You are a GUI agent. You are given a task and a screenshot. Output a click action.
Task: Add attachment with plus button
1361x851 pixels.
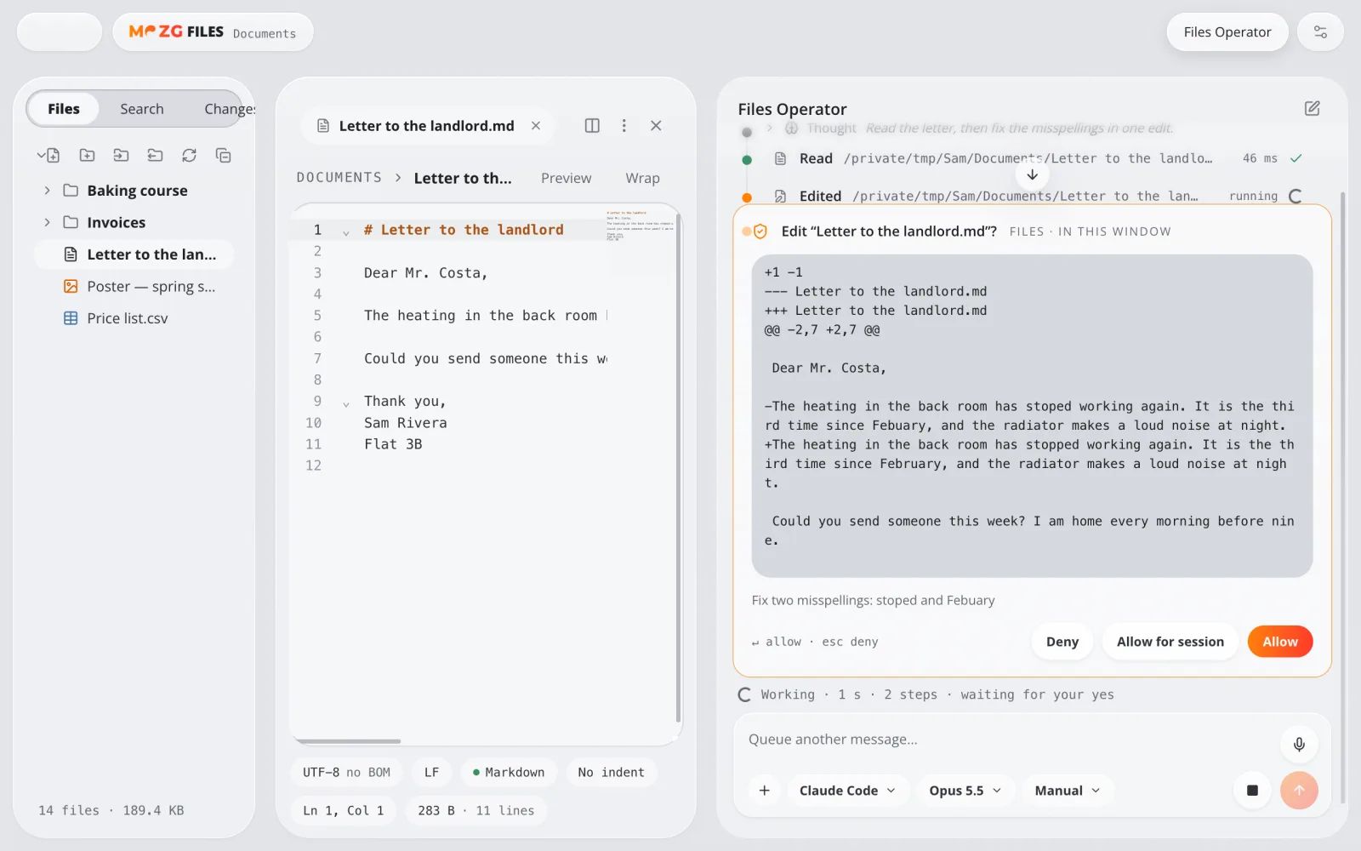[764, 791]
